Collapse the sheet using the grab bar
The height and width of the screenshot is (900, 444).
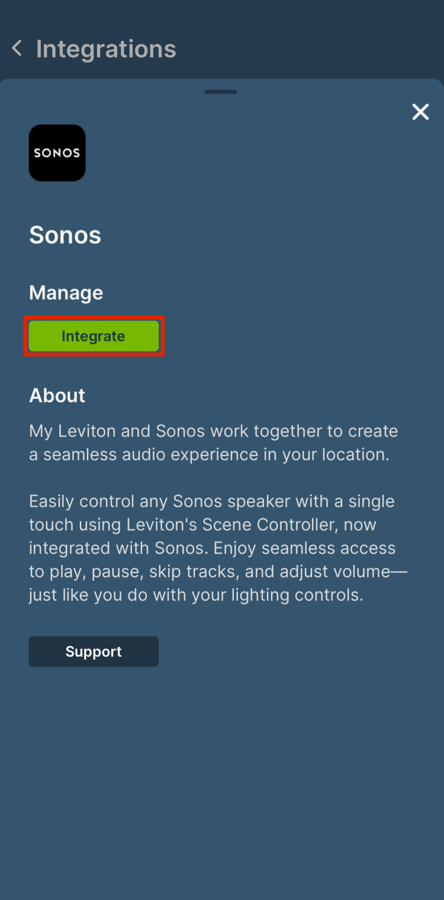click(221, 92)
